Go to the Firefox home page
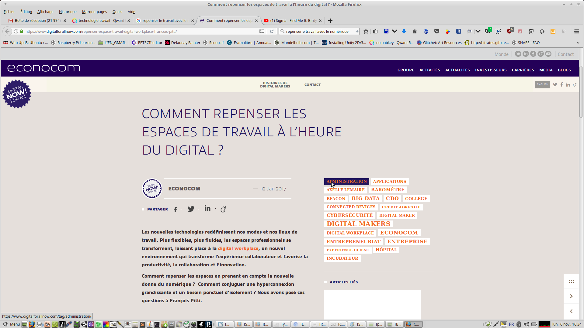This screenshot has width=584, height=328. click(x=415, y=31)
